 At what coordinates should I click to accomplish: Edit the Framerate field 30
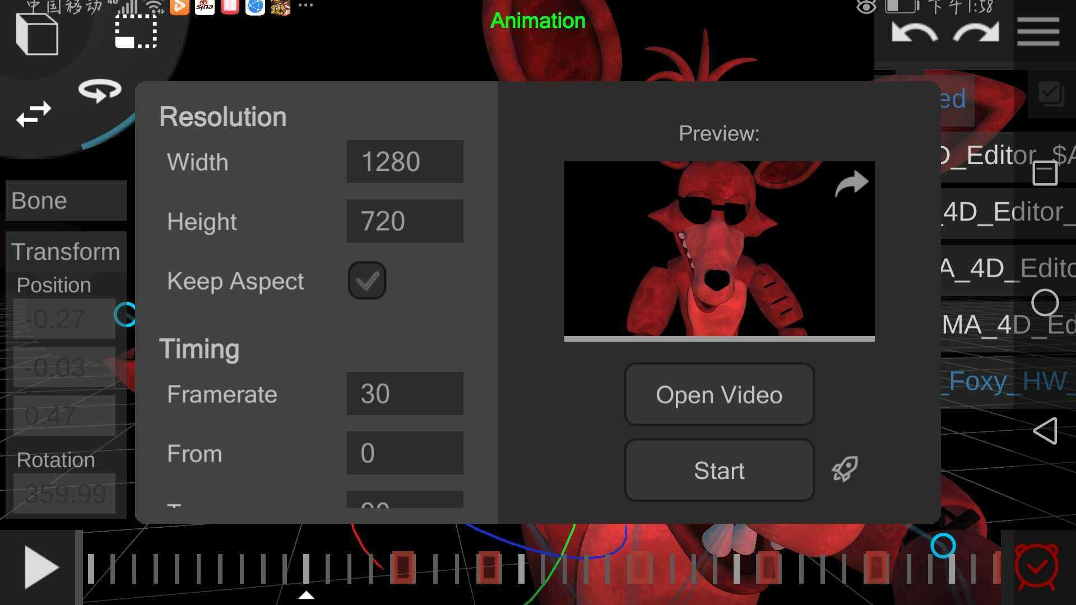click(x=405, y=394)
